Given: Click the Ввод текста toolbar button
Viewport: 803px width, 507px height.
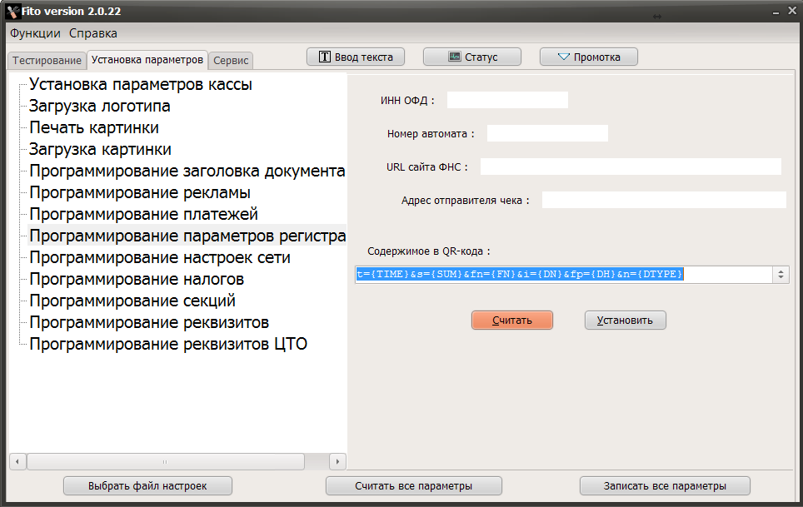Looking at the screenshot, I should (x=356, y=57).
